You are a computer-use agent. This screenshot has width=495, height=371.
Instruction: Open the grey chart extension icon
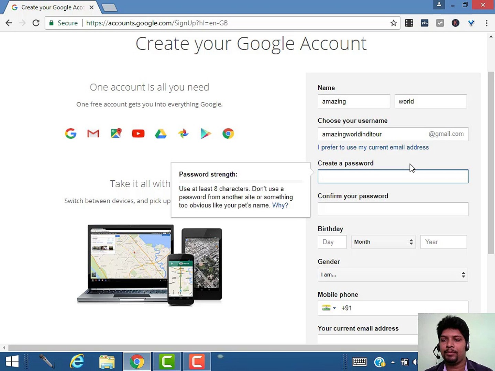tap(440, 23)
